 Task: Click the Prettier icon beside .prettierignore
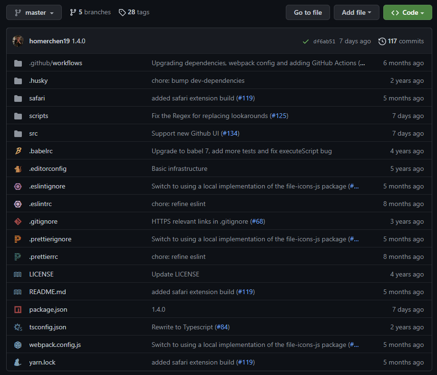[18, 239]
